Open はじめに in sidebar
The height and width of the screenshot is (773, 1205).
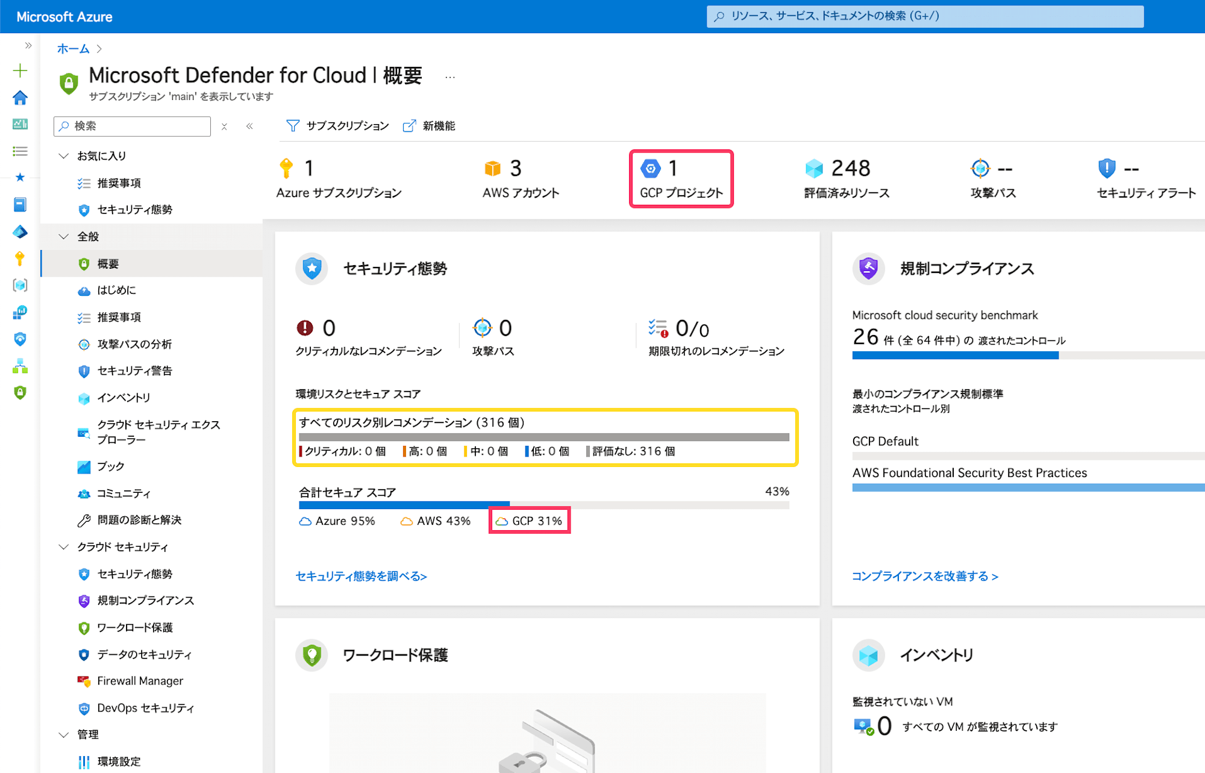116,290
